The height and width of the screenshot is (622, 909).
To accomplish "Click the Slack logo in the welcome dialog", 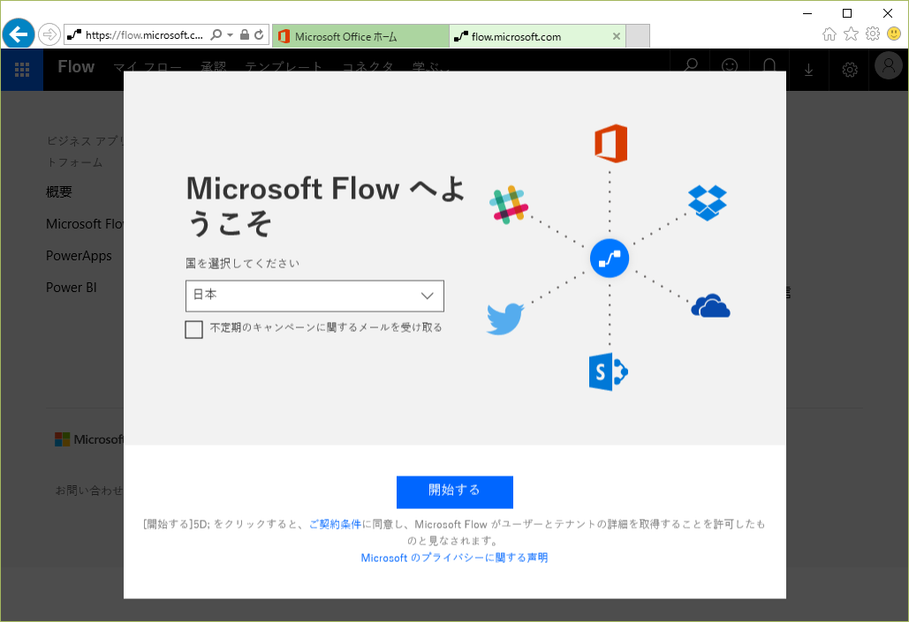I will 509,205.
